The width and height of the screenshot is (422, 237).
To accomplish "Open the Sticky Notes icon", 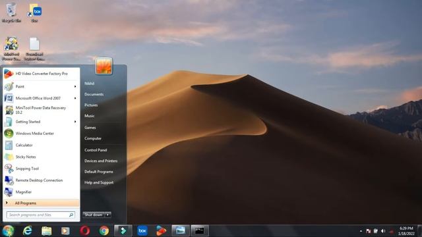I will 9,157.
